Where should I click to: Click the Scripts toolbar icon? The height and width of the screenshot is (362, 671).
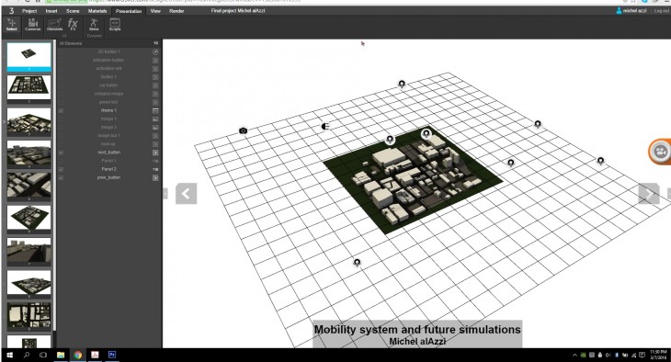point(115,25)
